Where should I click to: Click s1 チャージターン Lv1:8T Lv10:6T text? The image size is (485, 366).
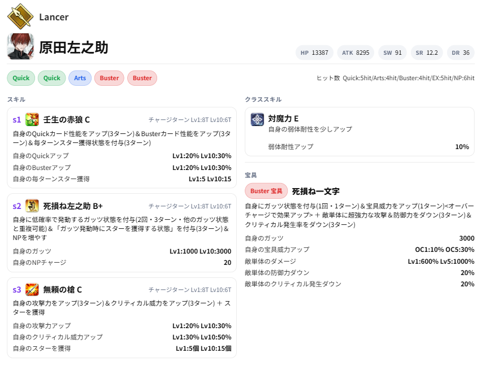pos(190,120)
